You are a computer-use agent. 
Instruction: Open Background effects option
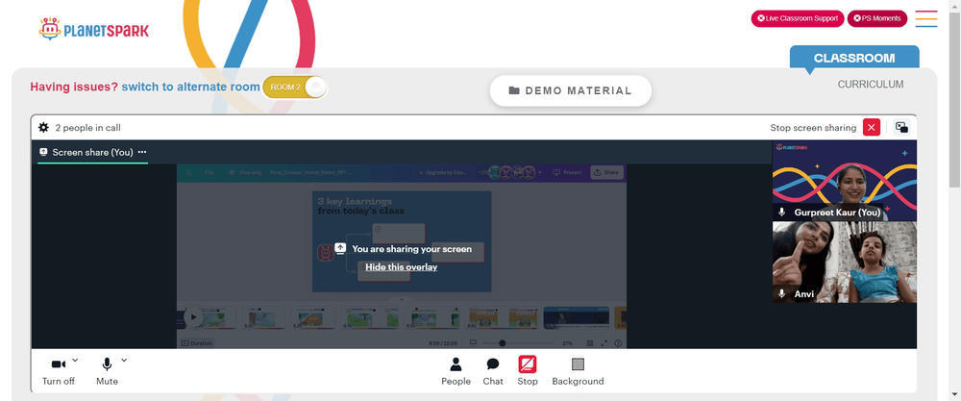click(x=578, y=371)
